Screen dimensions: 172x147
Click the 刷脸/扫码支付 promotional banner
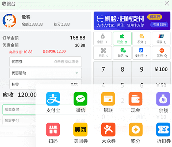tap(132, 21)
